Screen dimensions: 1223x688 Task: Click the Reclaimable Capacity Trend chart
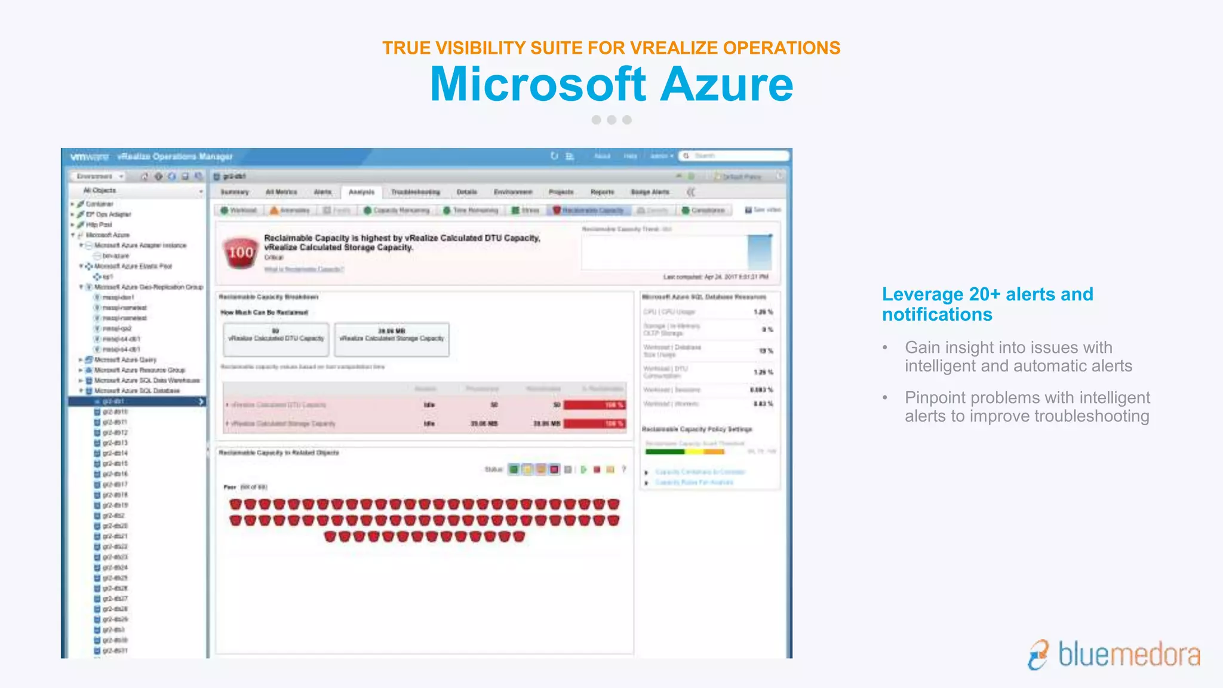pyautogui.click(x=678, y=251)
